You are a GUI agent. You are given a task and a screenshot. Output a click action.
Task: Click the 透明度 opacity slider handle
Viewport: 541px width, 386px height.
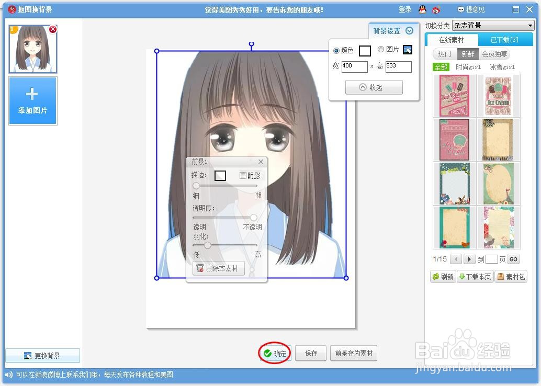pos(254,217)
